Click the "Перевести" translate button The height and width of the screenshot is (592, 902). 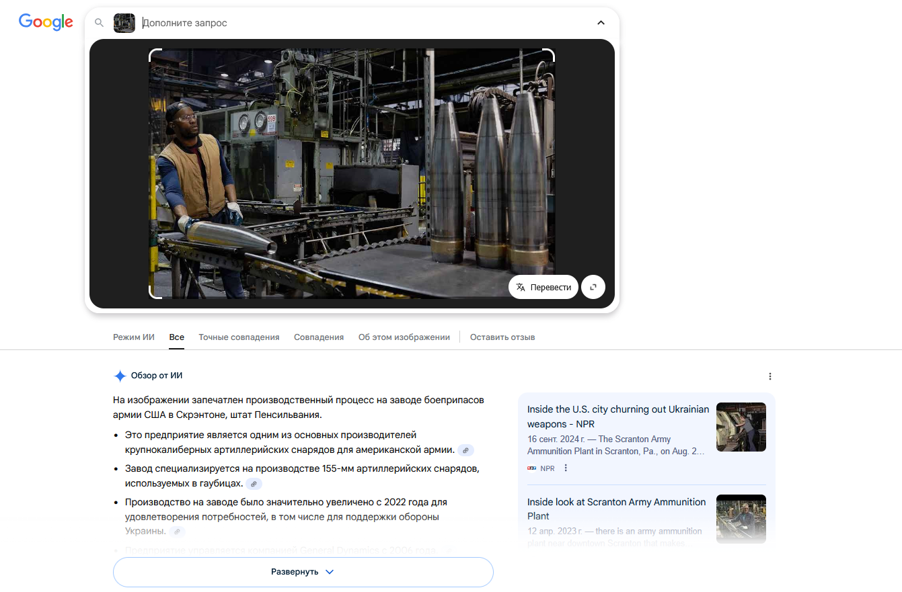(543, 287)
